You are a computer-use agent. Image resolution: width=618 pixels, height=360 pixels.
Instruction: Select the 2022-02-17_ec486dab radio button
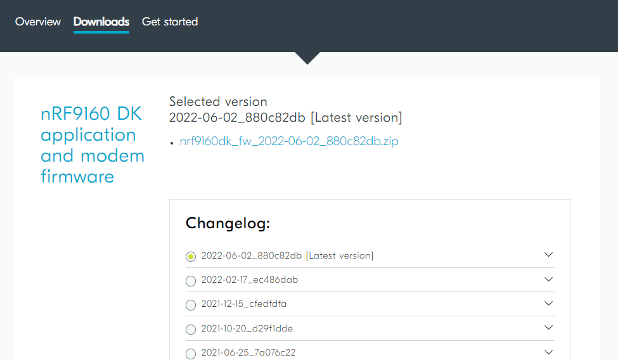pos(191,281)
